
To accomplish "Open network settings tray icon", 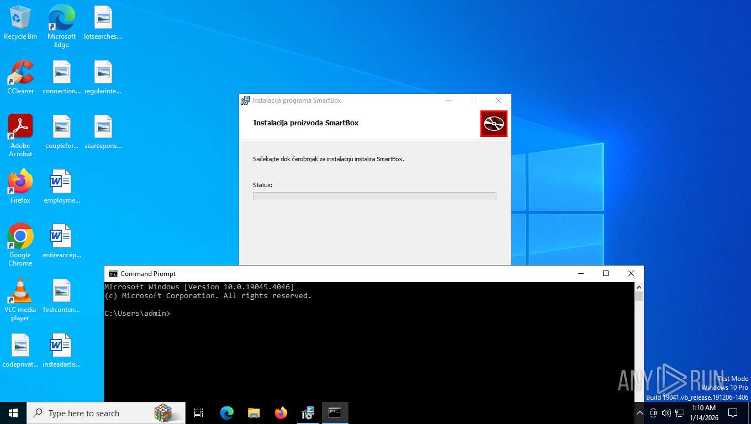I will click(680, 413).
